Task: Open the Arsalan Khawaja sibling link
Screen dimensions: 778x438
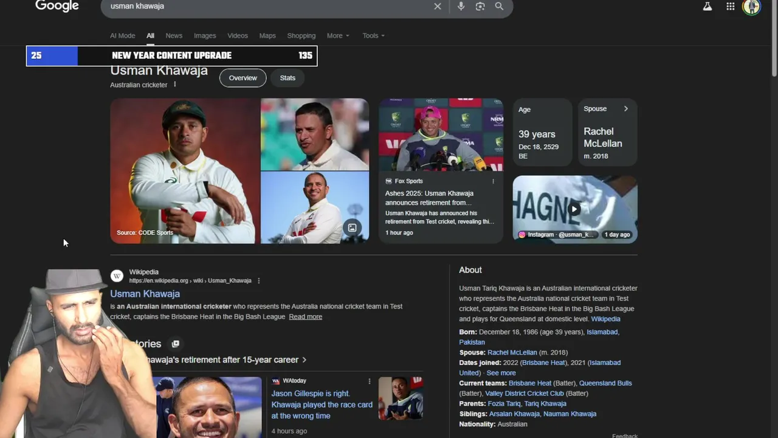Action: (x=514, y=414)
